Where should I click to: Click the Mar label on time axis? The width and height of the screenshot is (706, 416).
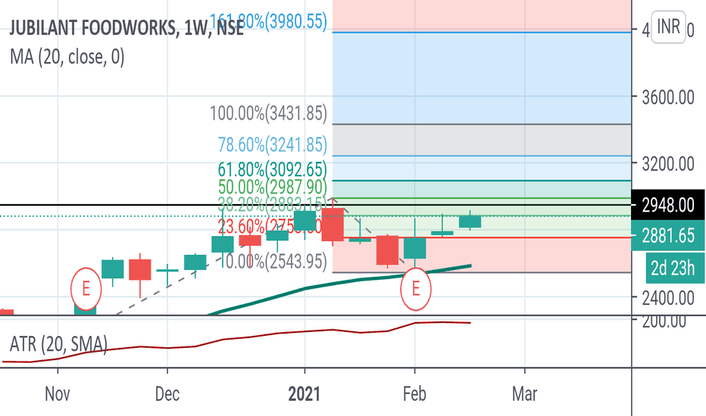click(x=524, y=394)
